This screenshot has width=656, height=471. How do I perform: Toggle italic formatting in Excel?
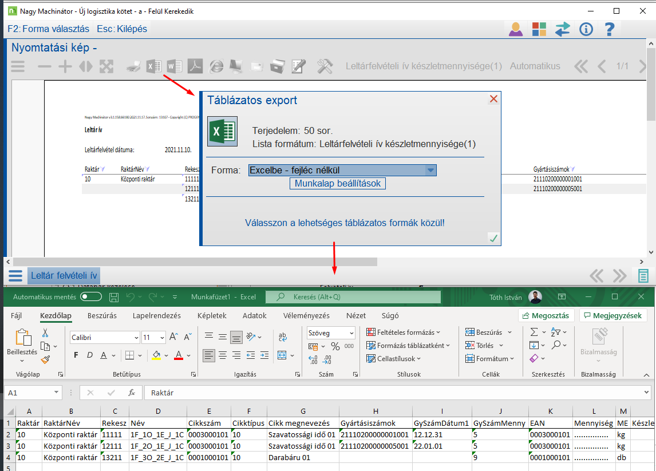click(89, 355)
